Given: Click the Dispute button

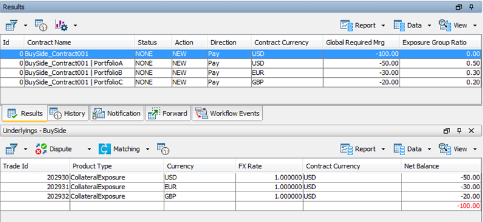Looking at the screenshot, I should 53,149.
